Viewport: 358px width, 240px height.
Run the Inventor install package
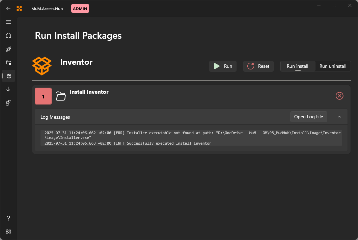coord(223,66)
